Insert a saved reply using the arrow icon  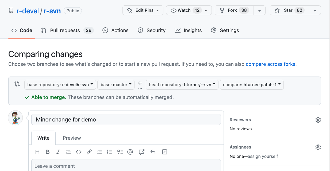tap(153, 152)
